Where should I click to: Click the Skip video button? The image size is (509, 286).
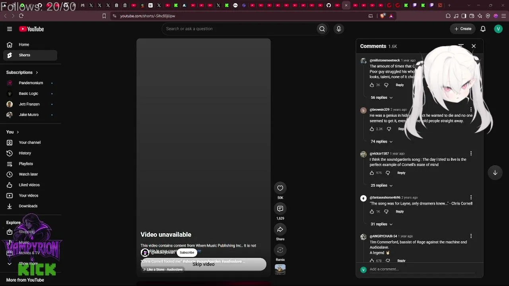pos(204,264)
